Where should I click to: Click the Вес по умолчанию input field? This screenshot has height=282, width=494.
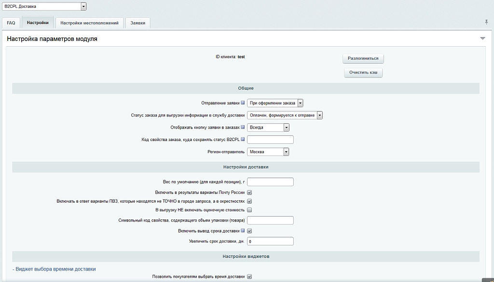pos(270,182)
